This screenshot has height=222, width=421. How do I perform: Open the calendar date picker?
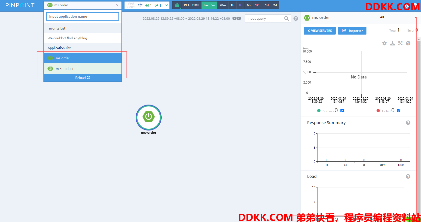pos(177,5)
